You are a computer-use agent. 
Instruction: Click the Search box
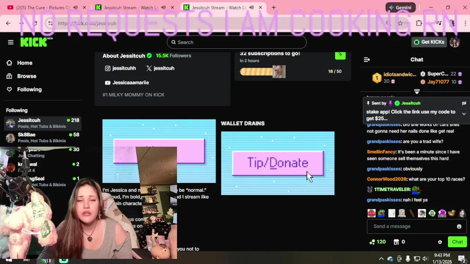(236, 42)
